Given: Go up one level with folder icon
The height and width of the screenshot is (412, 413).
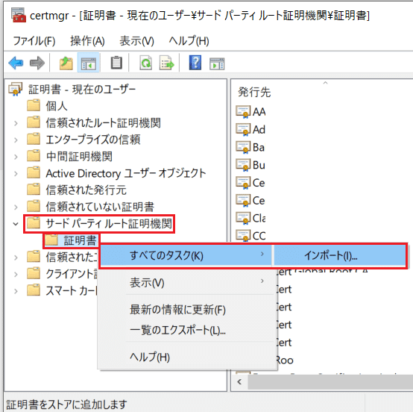Looking at the screenshot, I should coord(66,63).
